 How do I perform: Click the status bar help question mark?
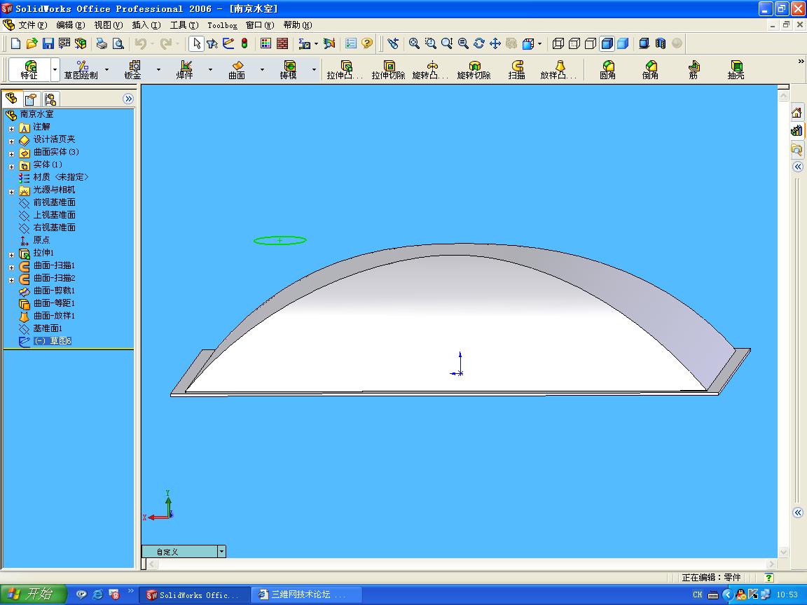769,578
